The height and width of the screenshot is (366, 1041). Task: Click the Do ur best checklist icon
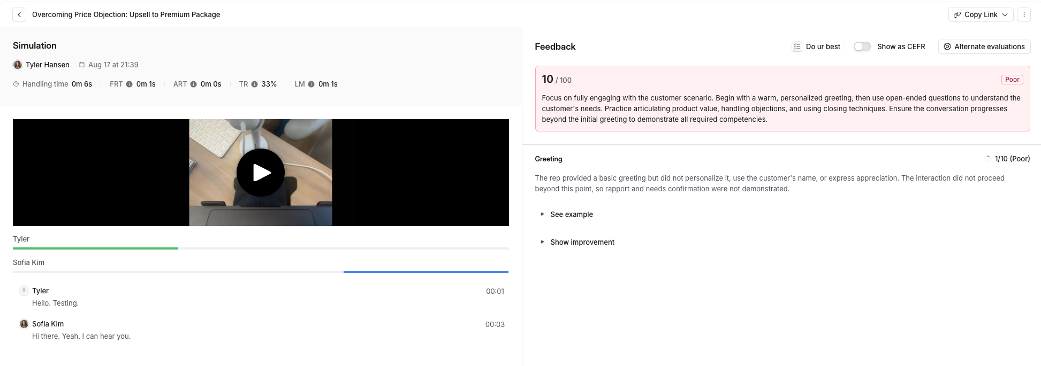click(x=796, y=46)
